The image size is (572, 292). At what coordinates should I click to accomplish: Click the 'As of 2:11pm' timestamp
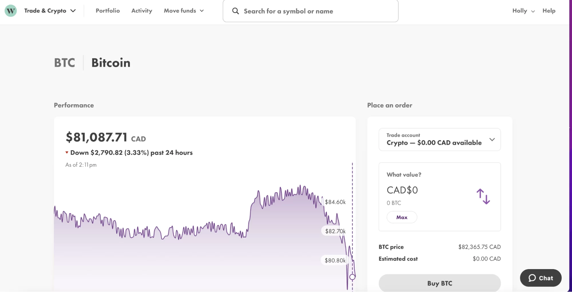pos(81,165)
